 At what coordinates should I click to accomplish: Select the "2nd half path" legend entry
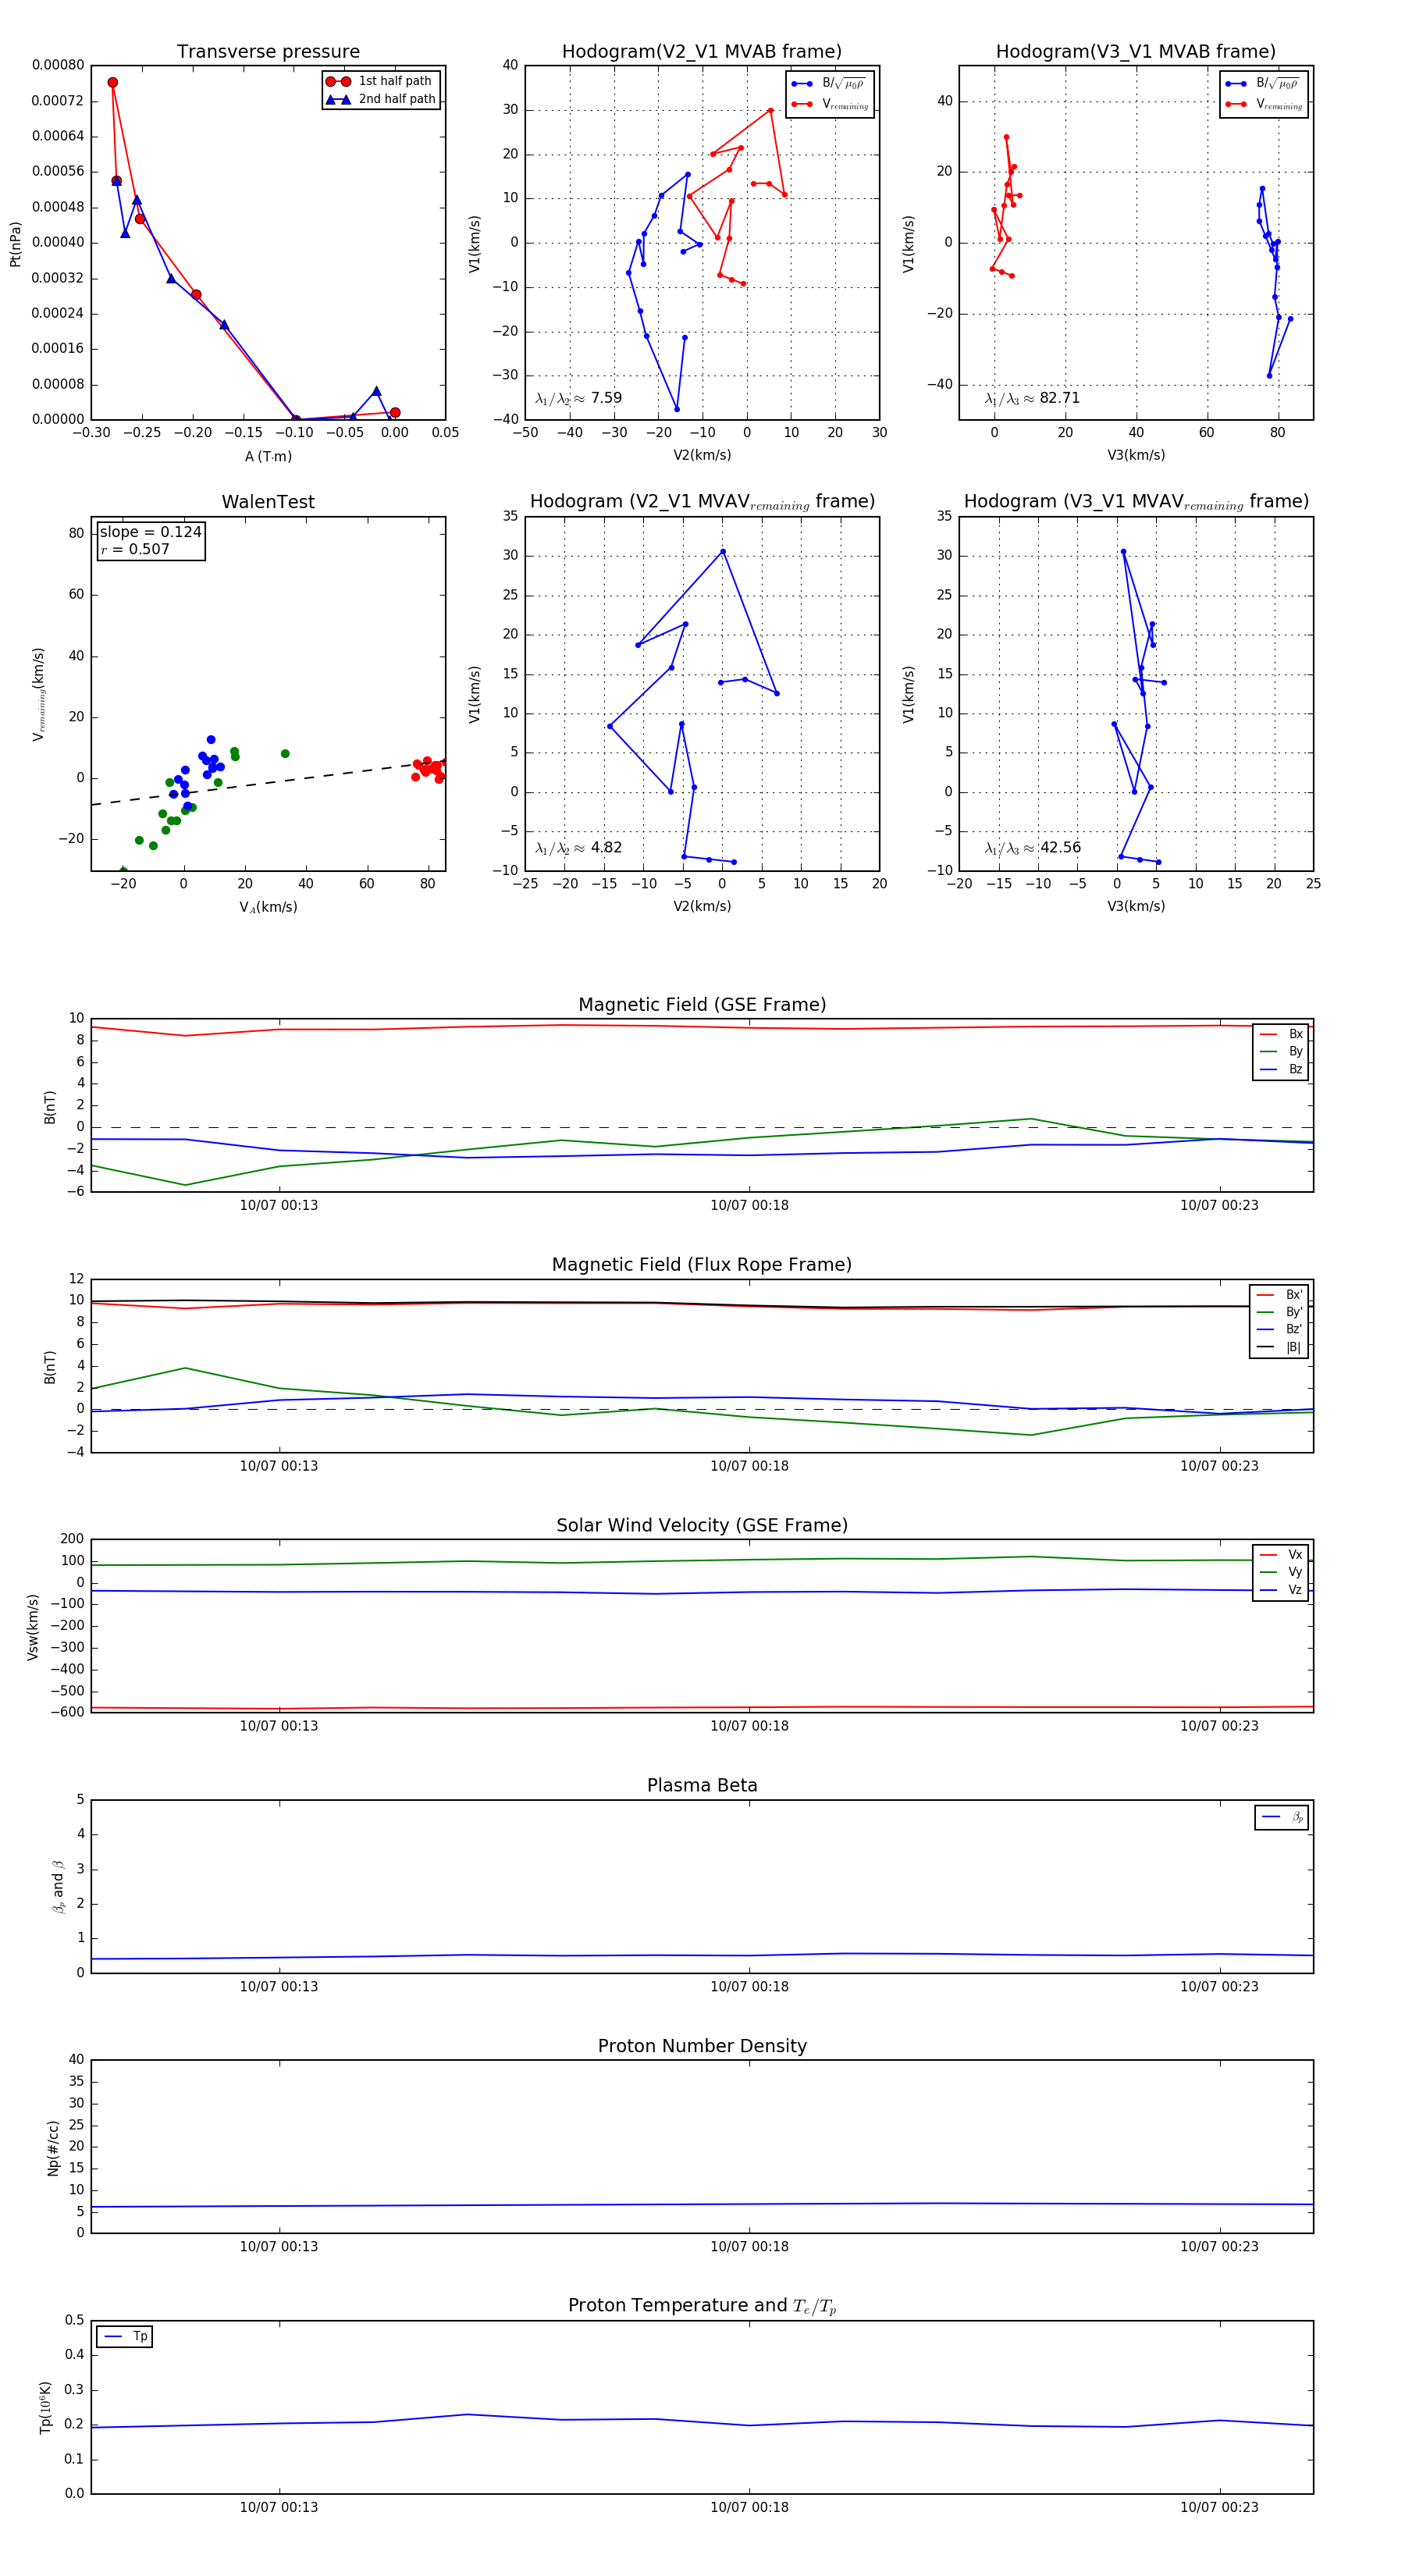pos(382,99)
